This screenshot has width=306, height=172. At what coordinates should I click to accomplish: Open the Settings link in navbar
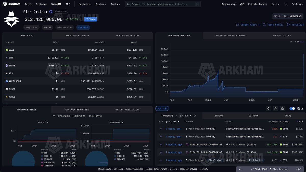297,4
